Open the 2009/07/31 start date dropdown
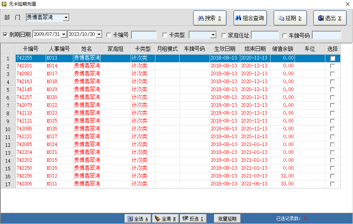The image size is (353, 224). pos(64,34)
